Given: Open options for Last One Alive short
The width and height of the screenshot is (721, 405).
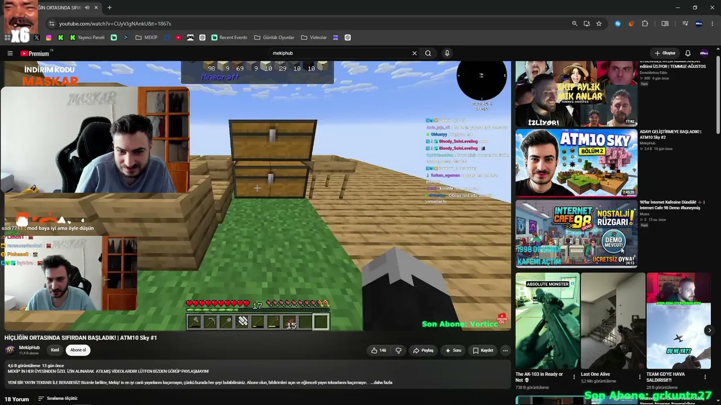Looking at the screenshot, I should [x=639, y=377].
